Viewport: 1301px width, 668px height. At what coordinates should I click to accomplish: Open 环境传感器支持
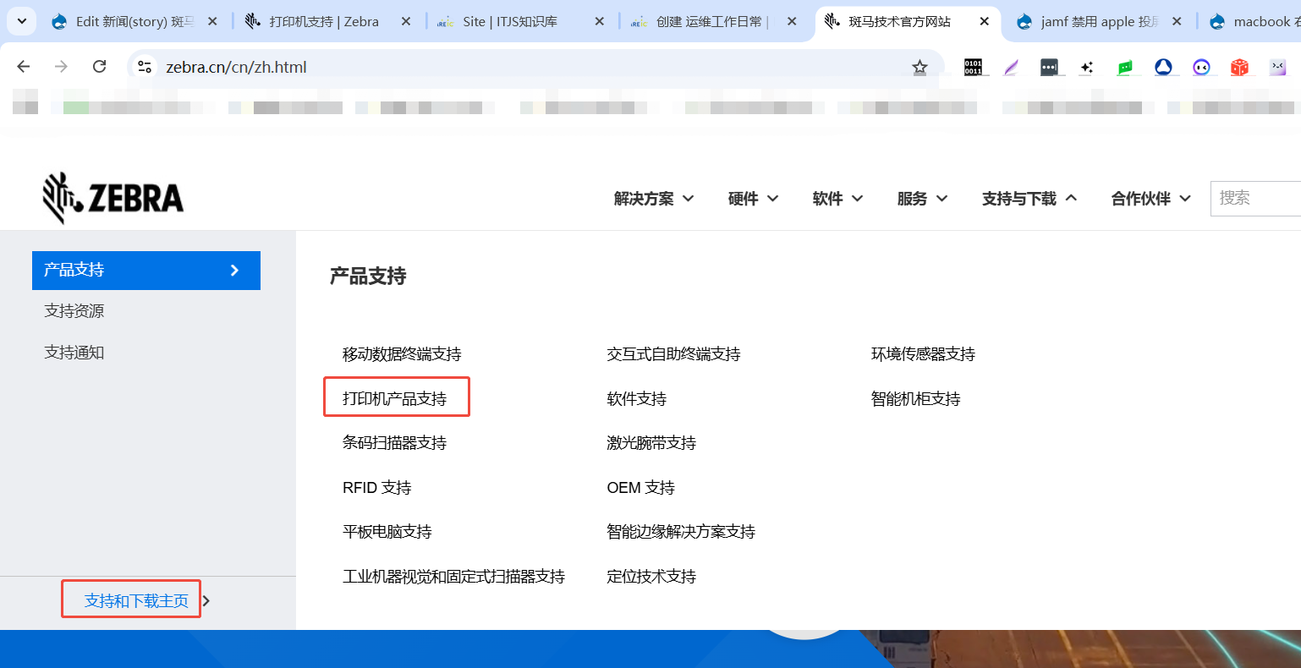pyautogui.click(x=923, y=354)
